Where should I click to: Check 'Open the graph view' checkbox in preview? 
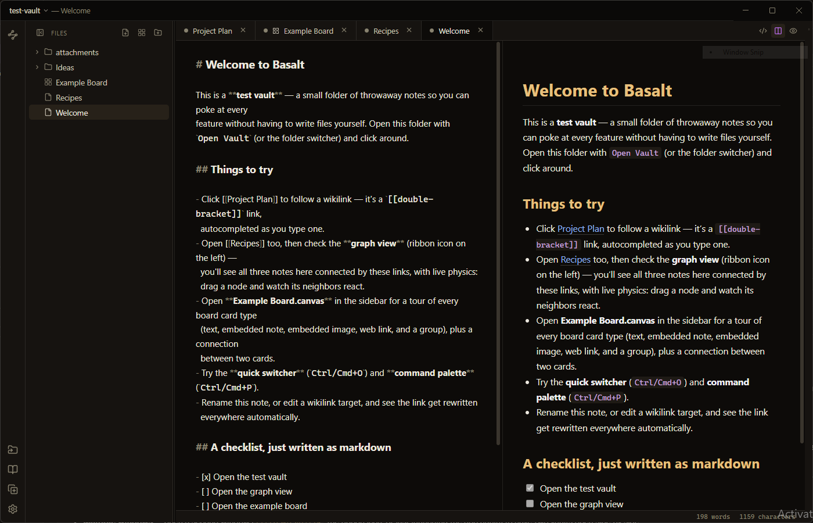[x=530, y=504]
